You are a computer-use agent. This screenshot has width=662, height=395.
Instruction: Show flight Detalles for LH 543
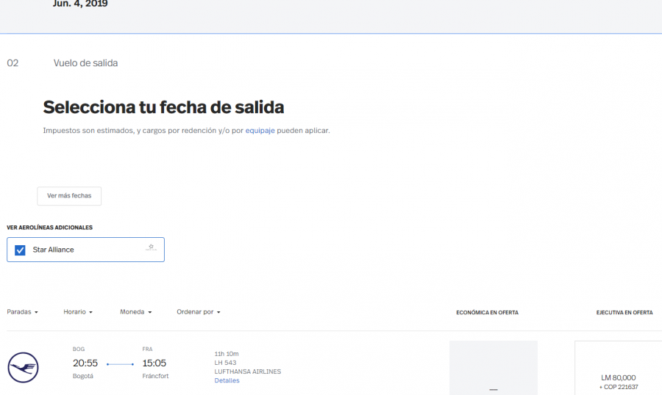[x=227, y=380]
